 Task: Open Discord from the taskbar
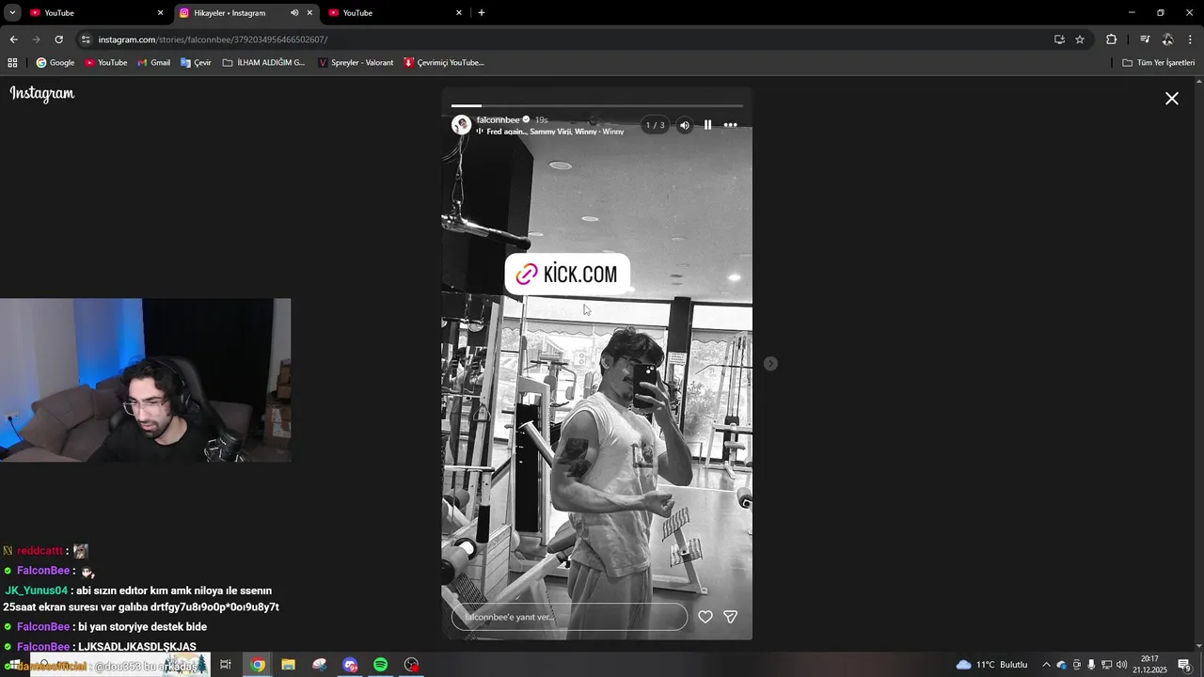[x=351, y=665]
